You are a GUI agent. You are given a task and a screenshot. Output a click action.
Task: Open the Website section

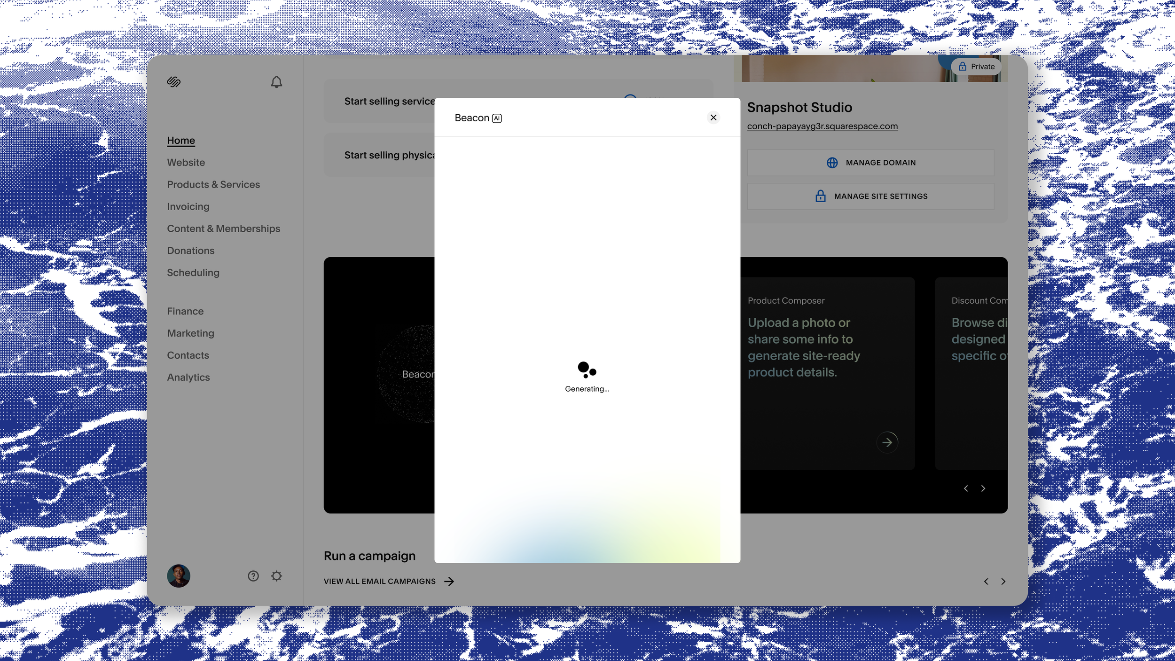pos(186,163)
